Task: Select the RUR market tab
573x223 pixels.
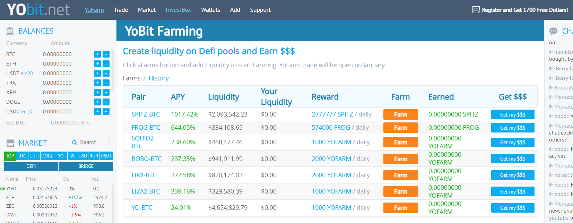Action: pos(94,156)
